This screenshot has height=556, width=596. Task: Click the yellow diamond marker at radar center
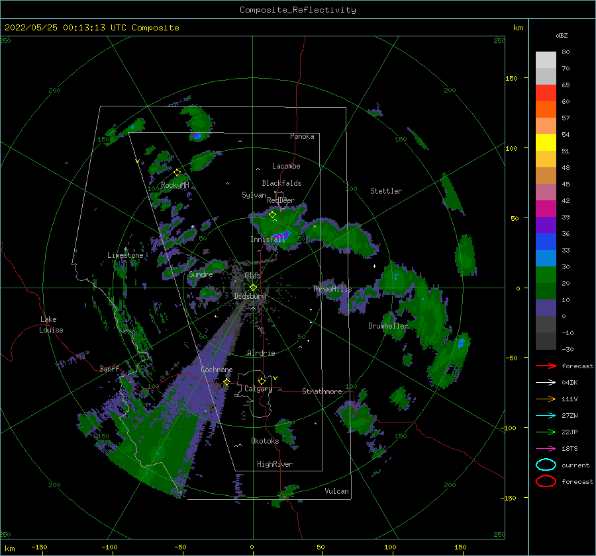253,288
